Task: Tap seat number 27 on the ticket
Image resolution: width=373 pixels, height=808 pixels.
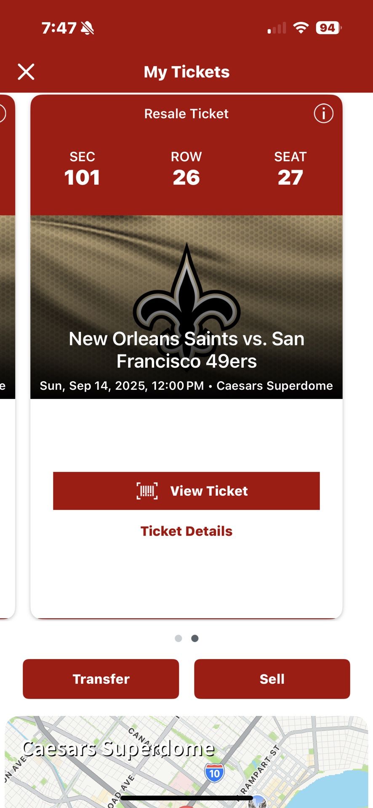Action: [x=291, y=177]
